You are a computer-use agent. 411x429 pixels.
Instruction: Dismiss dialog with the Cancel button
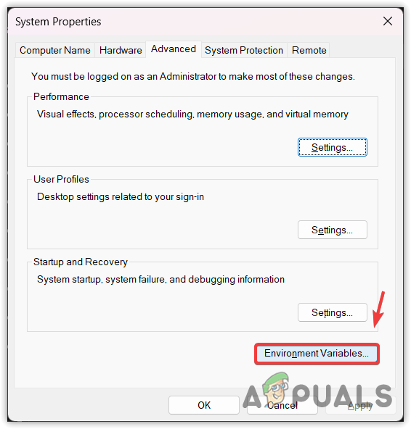click(x=282, y=405)
